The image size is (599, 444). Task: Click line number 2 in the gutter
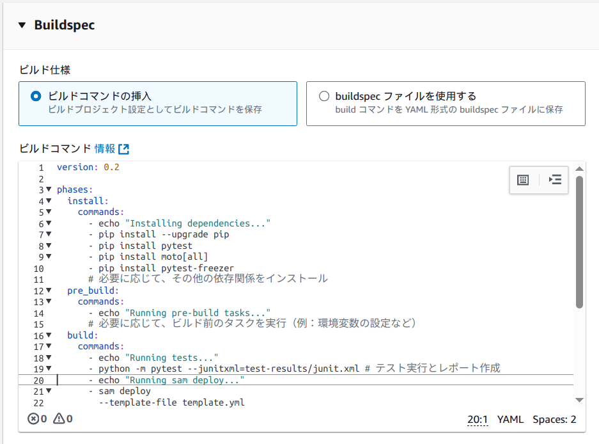tap(41, 179)
